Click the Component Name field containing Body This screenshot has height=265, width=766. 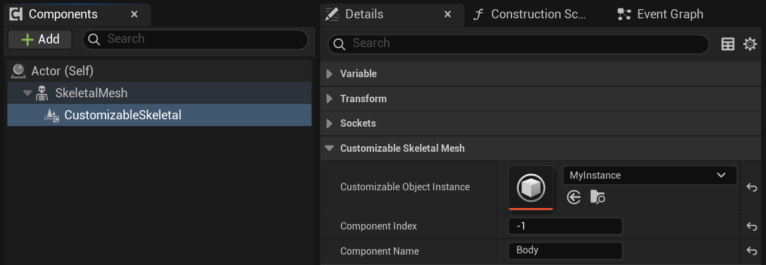[x=565, y=250]
